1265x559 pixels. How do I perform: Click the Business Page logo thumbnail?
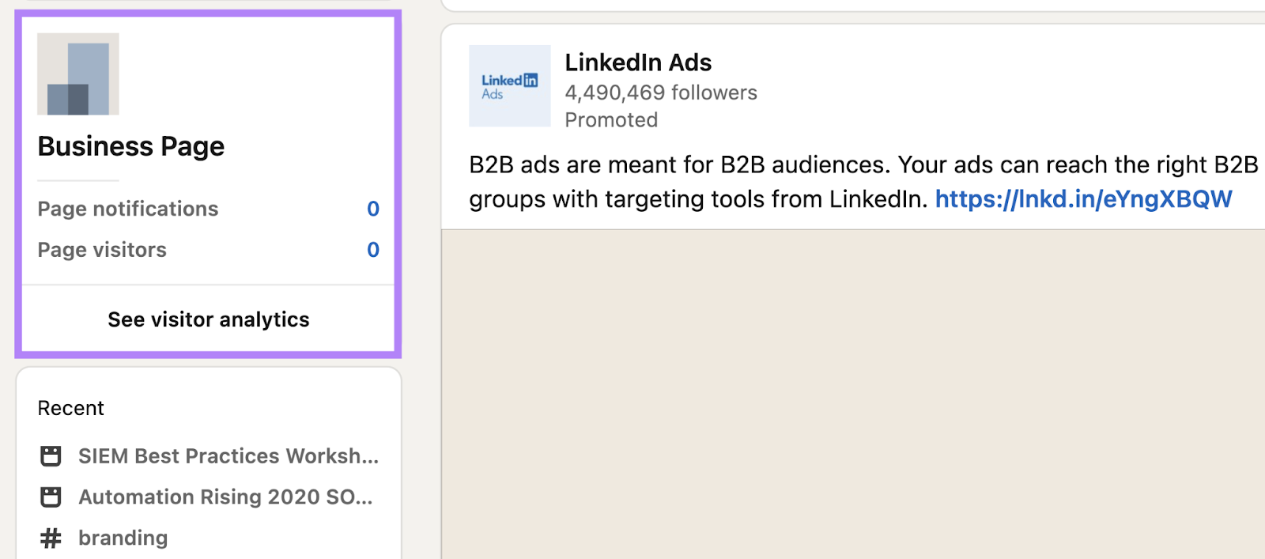(x=77, y=74)
